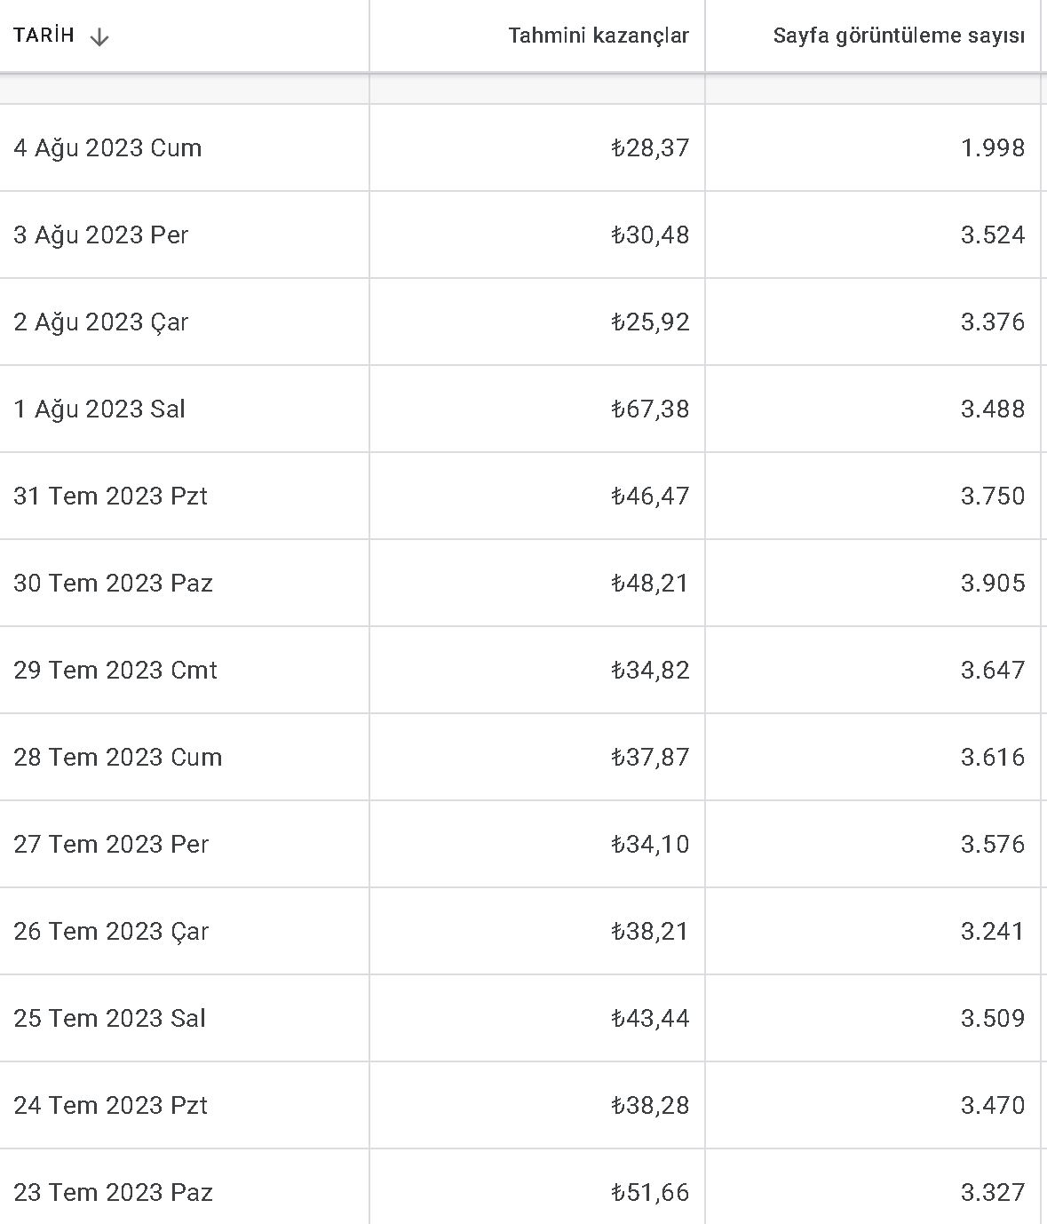The image size is (1047, 1224).
Task: Click the 3.750 page views value
Action: [x=993, y=496]
